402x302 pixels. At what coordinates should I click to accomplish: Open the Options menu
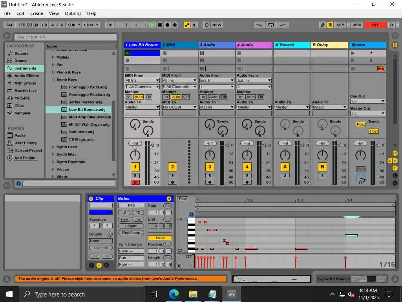pos(73,13)
